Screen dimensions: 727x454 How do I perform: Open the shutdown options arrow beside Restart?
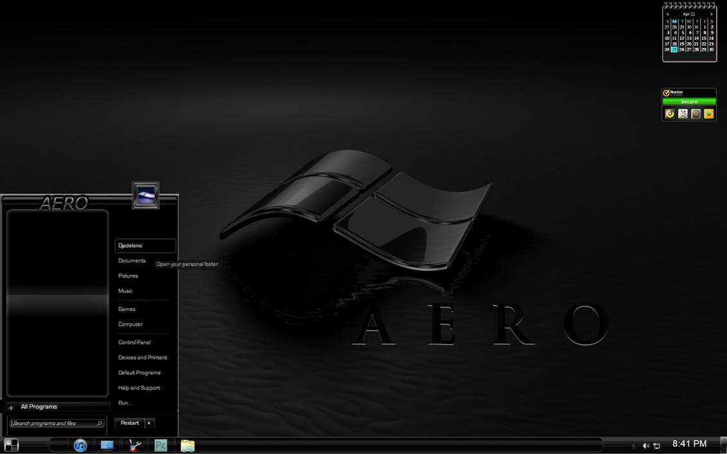coord(149,423)
